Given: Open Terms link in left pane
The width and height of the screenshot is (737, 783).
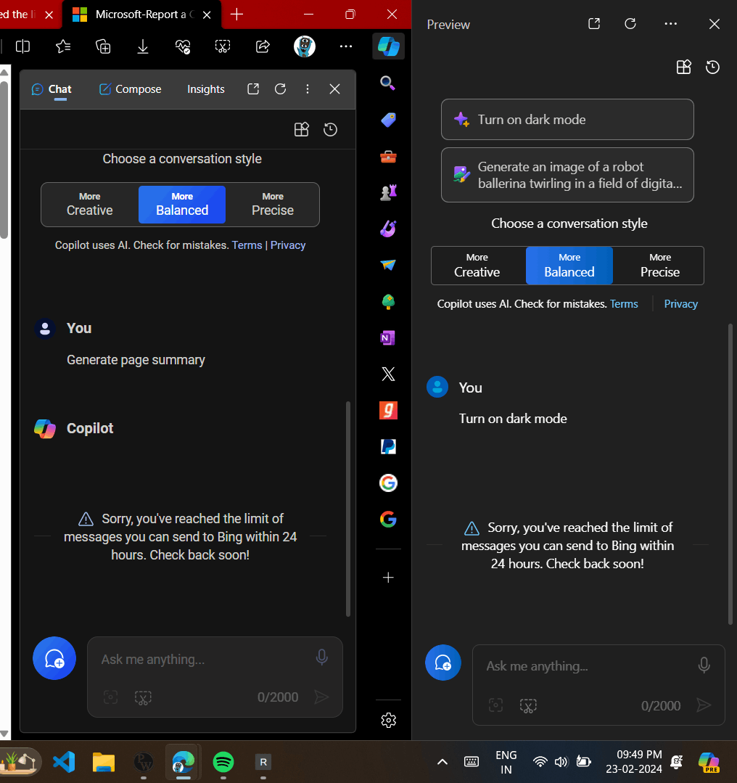Looking at the screenshot, I should click(x=247, y=245).
